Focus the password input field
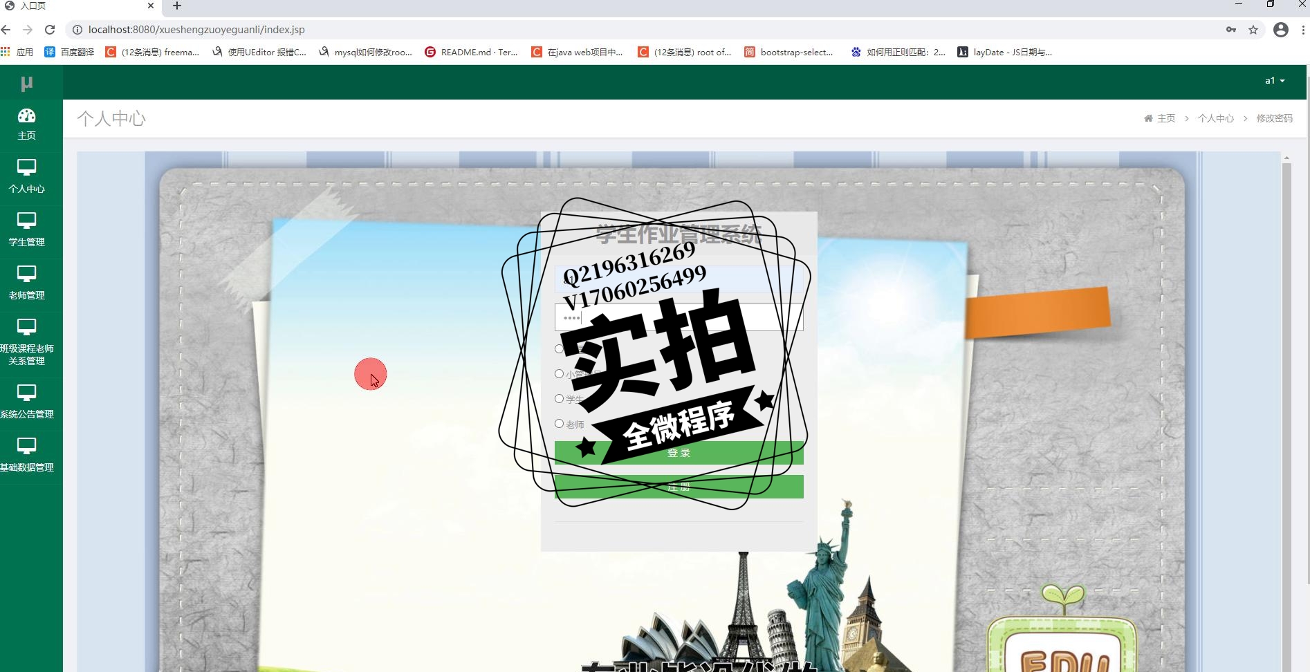The image size is (1310, 672). point(679,317)
